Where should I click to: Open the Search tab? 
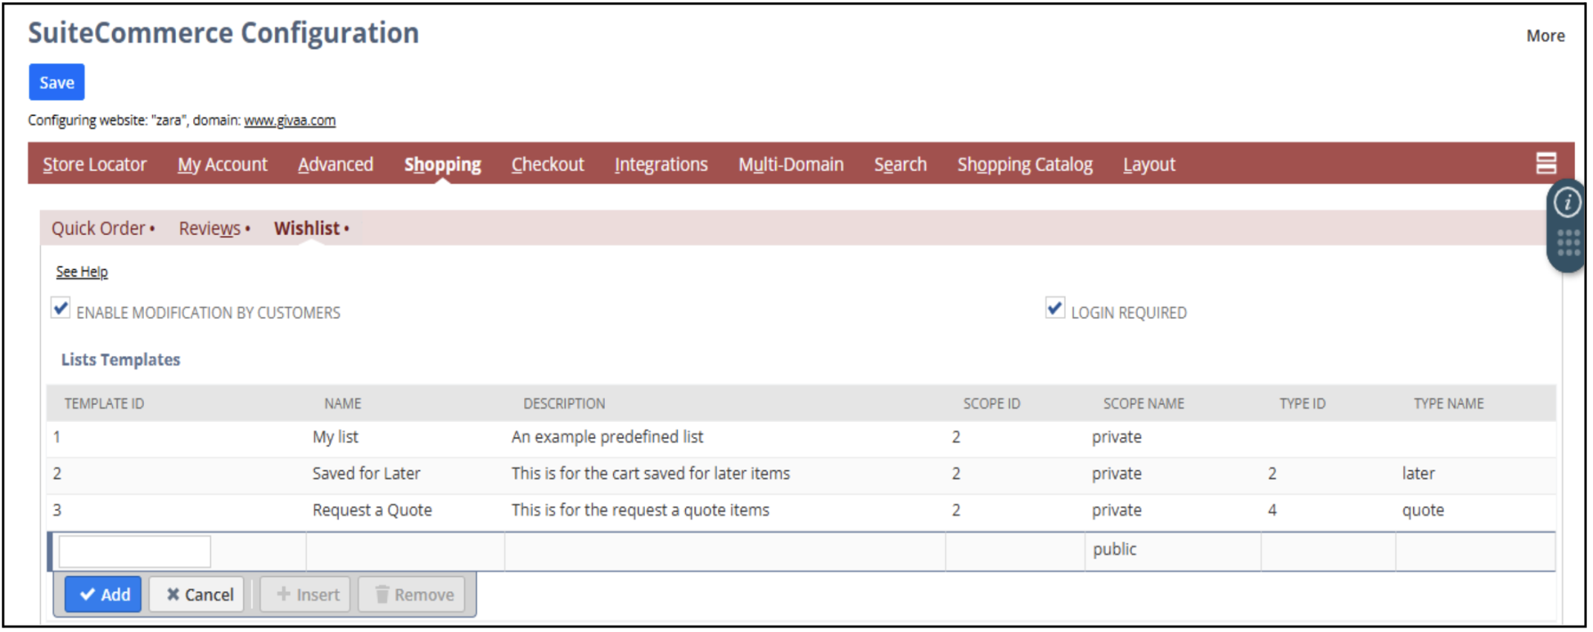(x=900, y=165)
